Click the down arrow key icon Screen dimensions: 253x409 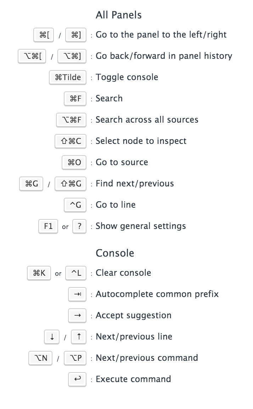tap(52, 337)
